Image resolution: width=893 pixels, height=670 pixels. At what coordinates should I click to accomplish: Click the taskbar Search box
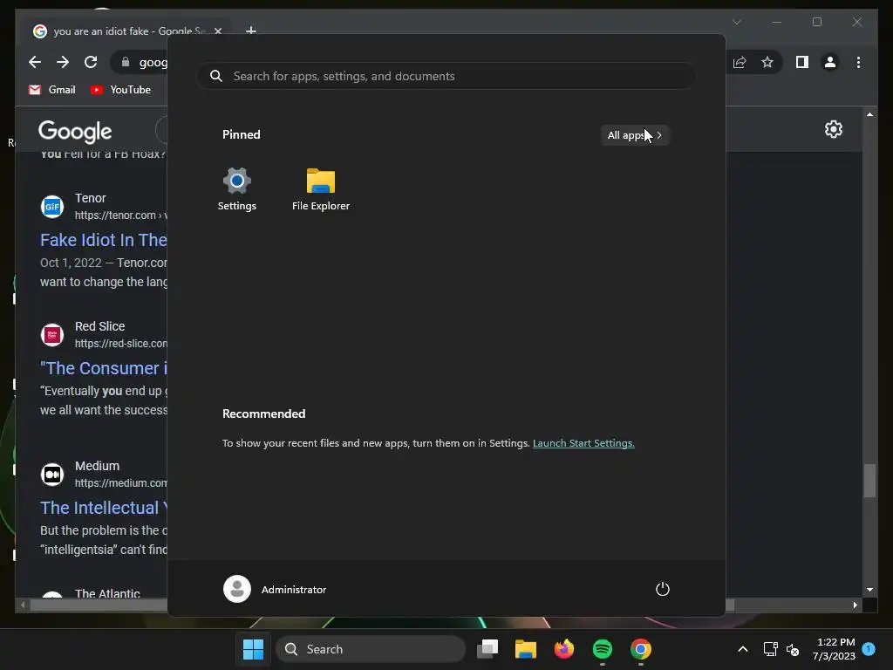pos(371,649)
